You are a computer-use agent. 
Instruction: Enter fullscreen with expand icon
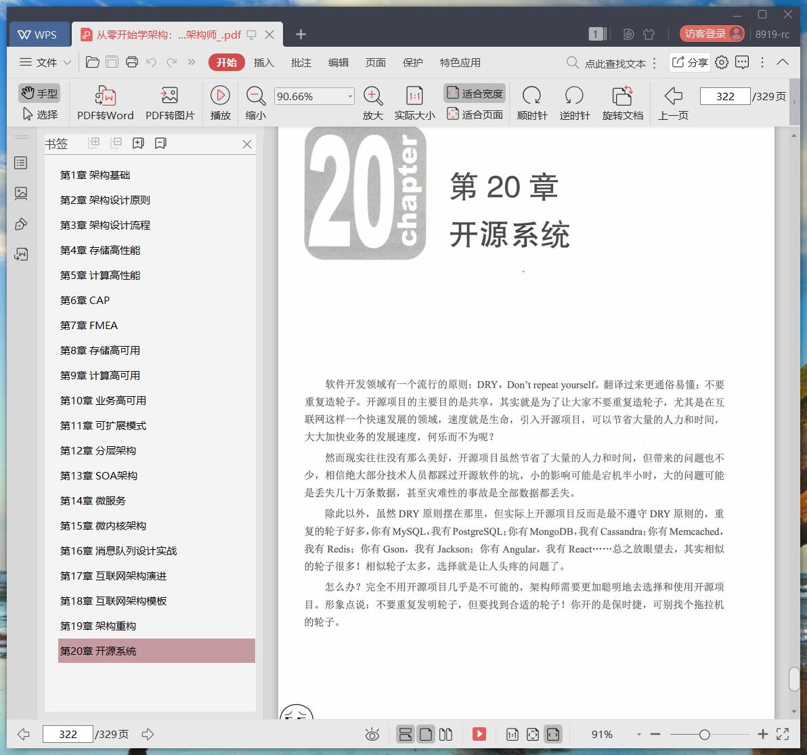point(783,734)
